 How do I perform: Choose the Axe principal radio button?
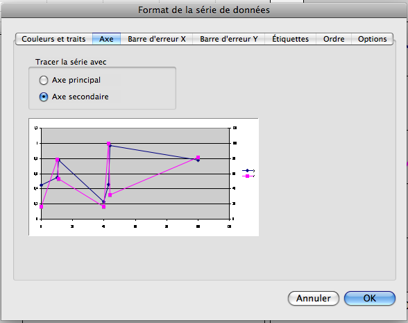click(44, 81)
